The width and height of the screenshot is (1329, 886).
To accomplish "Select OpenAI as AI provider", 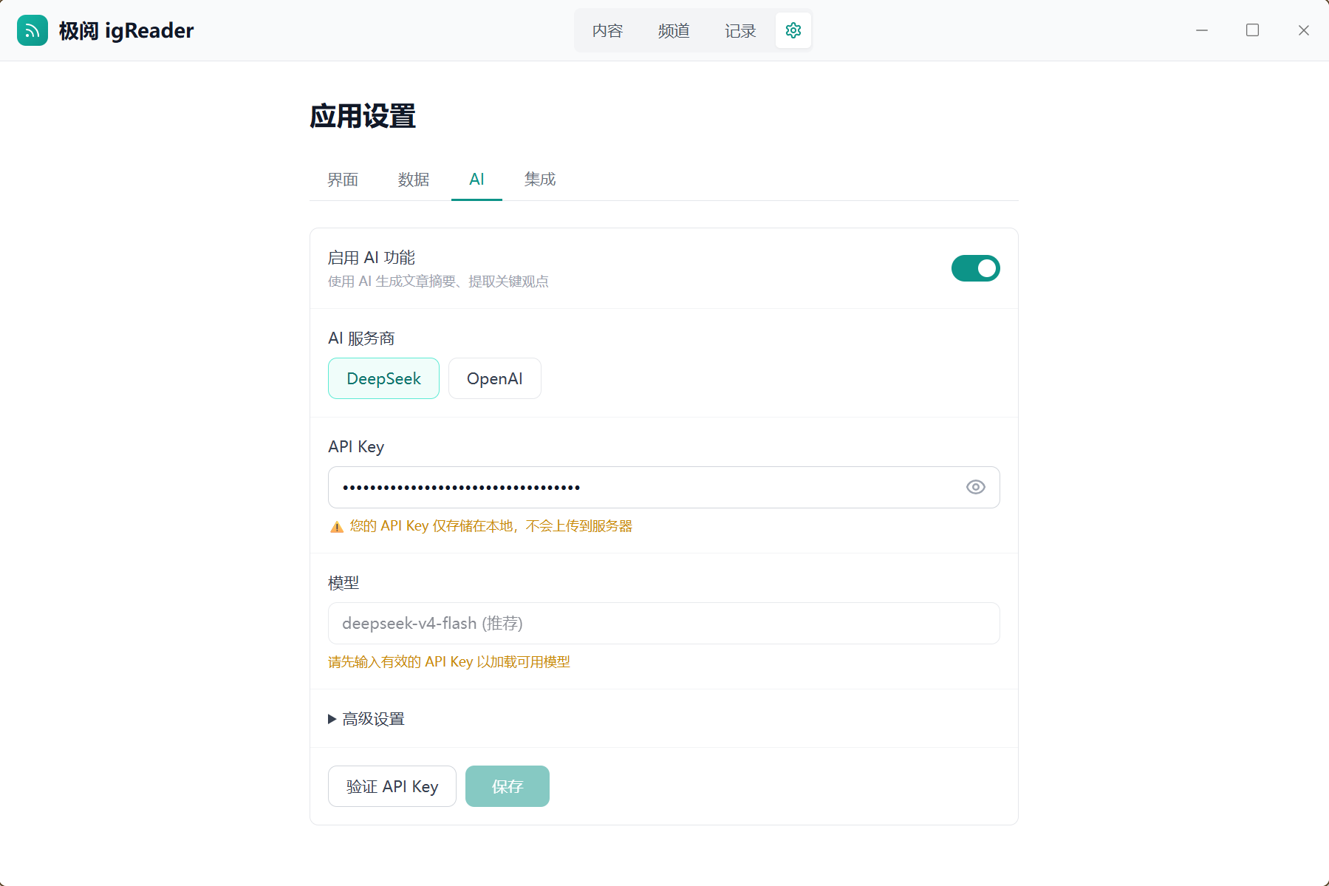I will coord(495,378).
